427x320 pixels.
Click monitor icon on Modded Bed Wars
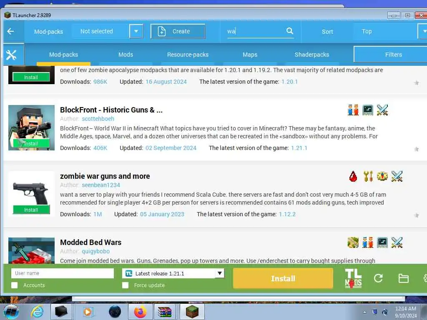[x=382, y=242]
